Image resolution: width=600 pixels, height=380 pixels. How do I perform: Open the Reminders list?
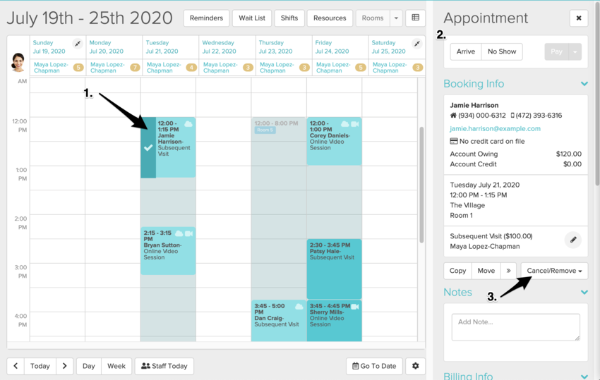(206, 18)
